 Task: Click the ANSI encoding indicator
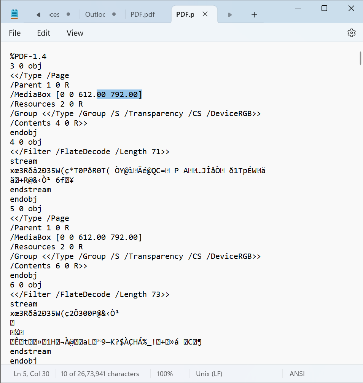click(x=297, y=374)
